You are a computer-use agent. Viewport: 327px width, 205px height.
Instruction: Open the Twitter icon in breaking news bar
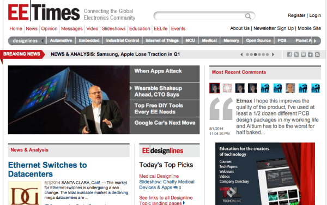(296, 55)
